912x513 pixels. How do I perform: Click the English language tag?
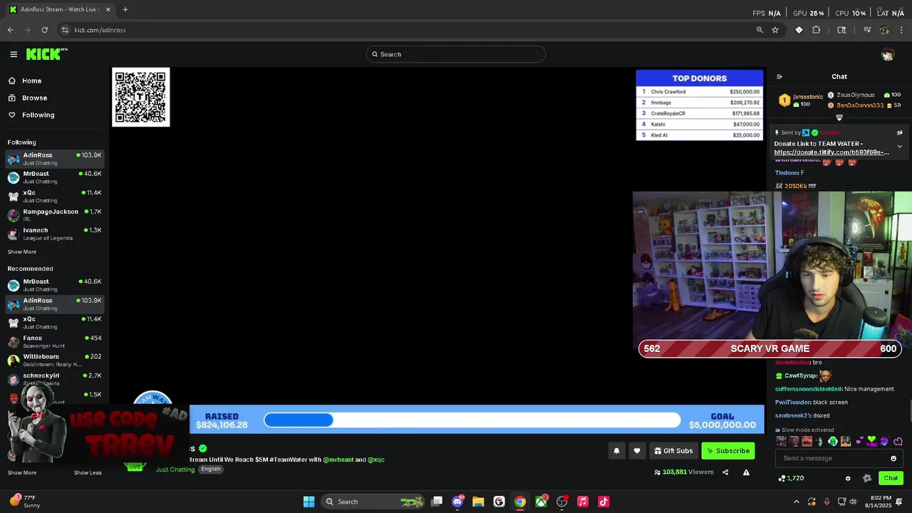click(210, 469)
